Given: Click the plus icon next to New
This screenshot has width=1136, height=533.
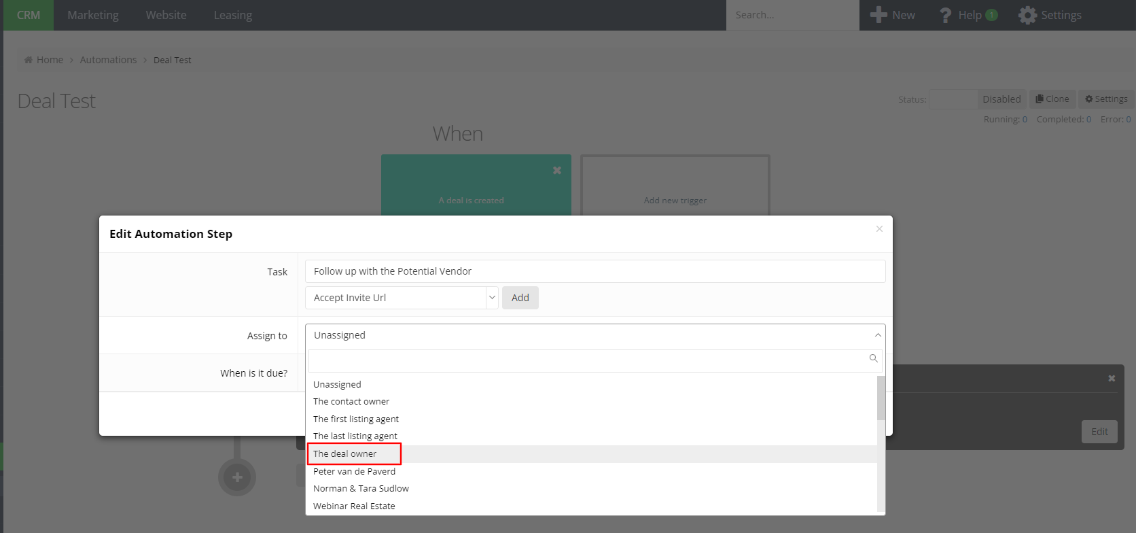Looking at the screenshot, I should [x=878, y=15].
